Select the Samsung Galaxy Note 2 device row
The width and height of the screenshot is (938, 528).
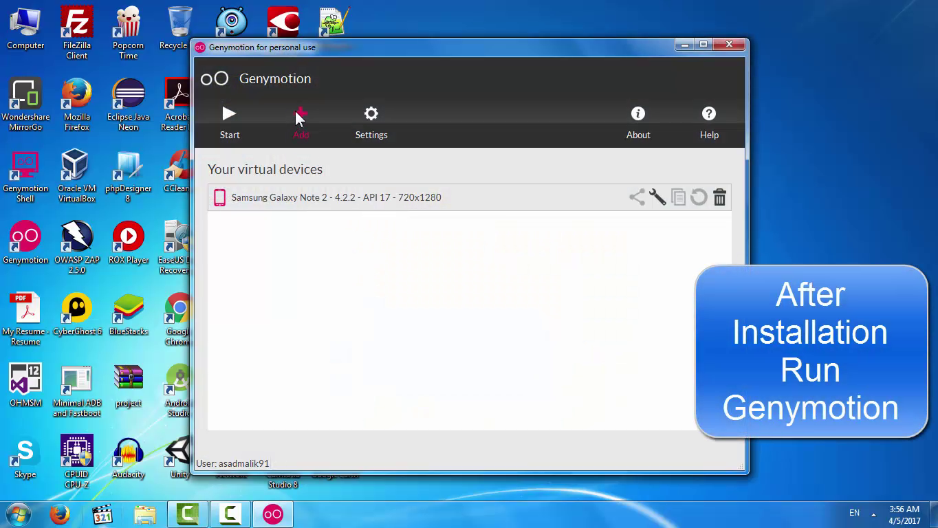point(469,197)
